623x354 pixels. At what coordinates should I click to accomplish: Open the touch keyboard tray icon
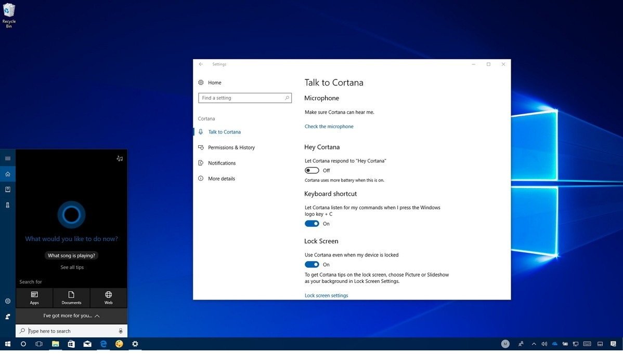(587, 344)
